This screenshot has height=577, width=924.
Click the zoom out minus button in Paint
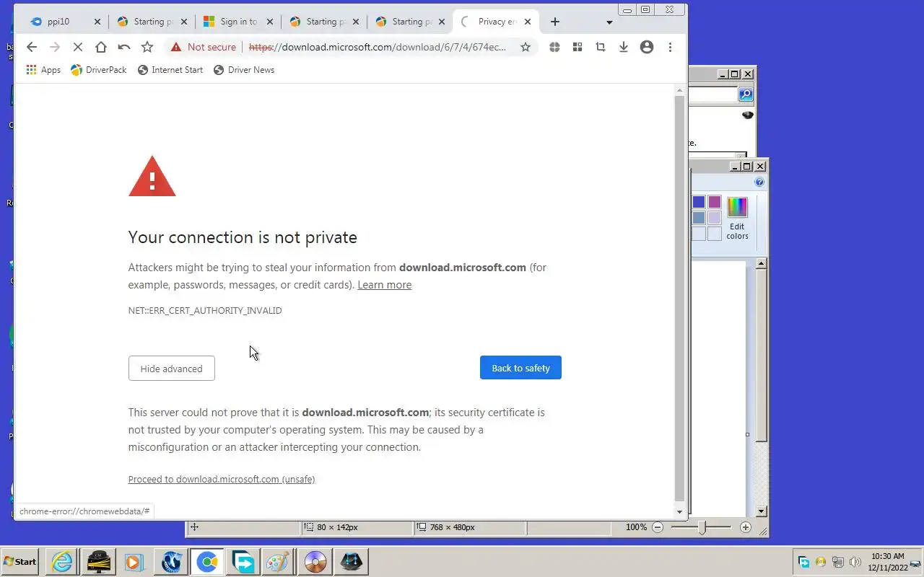click(658, 527)
